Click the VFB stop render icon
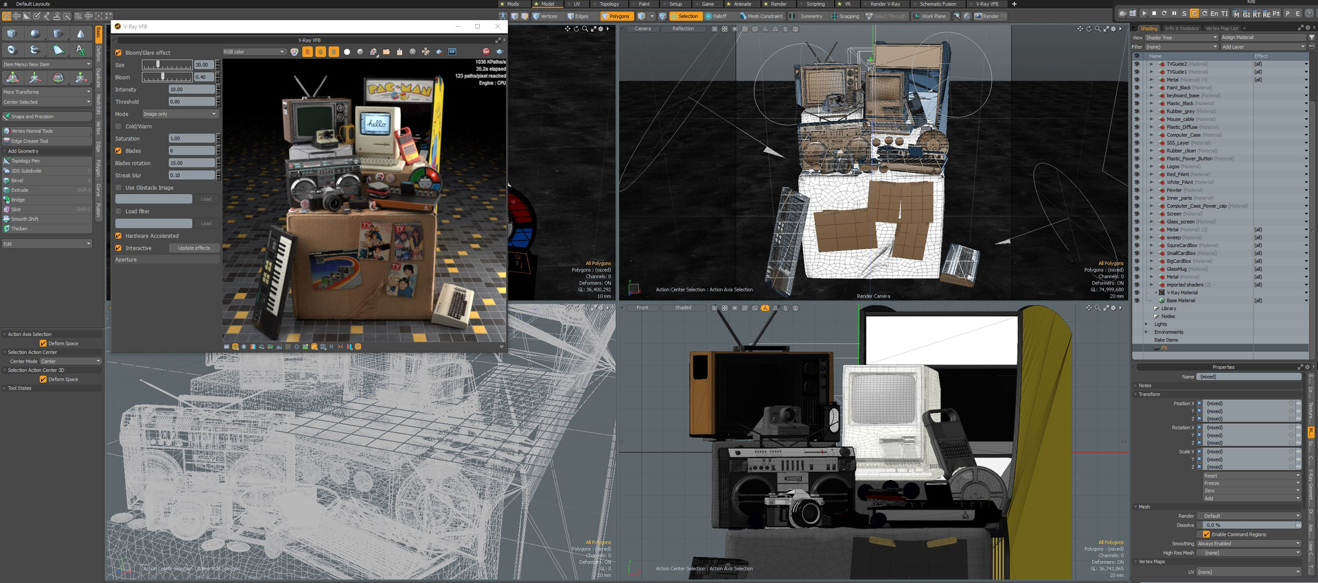Viewport: 1318px width, 583px height. [486, 51]
